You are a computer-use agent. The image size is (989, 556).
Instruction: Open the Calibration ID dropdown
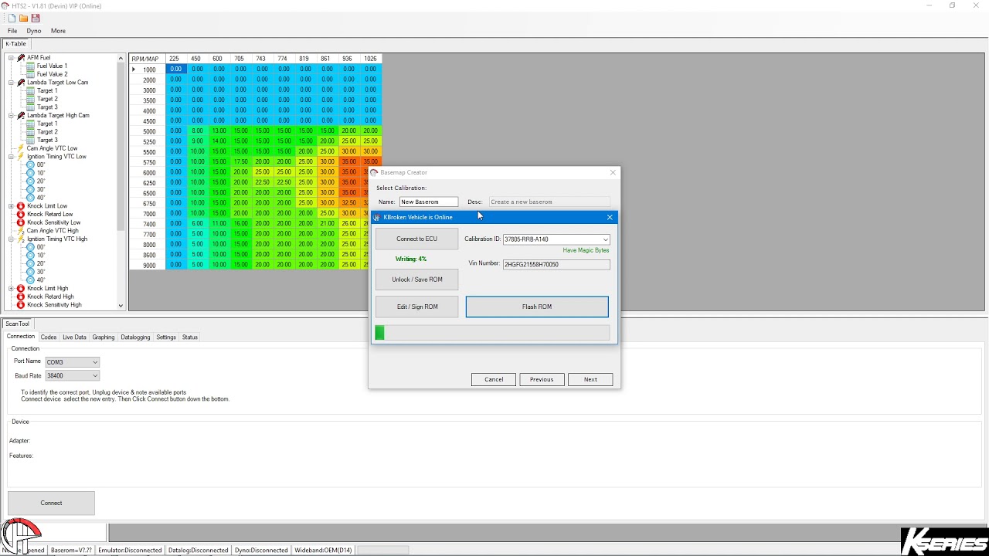pyautogui.click(x=605, y=239)
